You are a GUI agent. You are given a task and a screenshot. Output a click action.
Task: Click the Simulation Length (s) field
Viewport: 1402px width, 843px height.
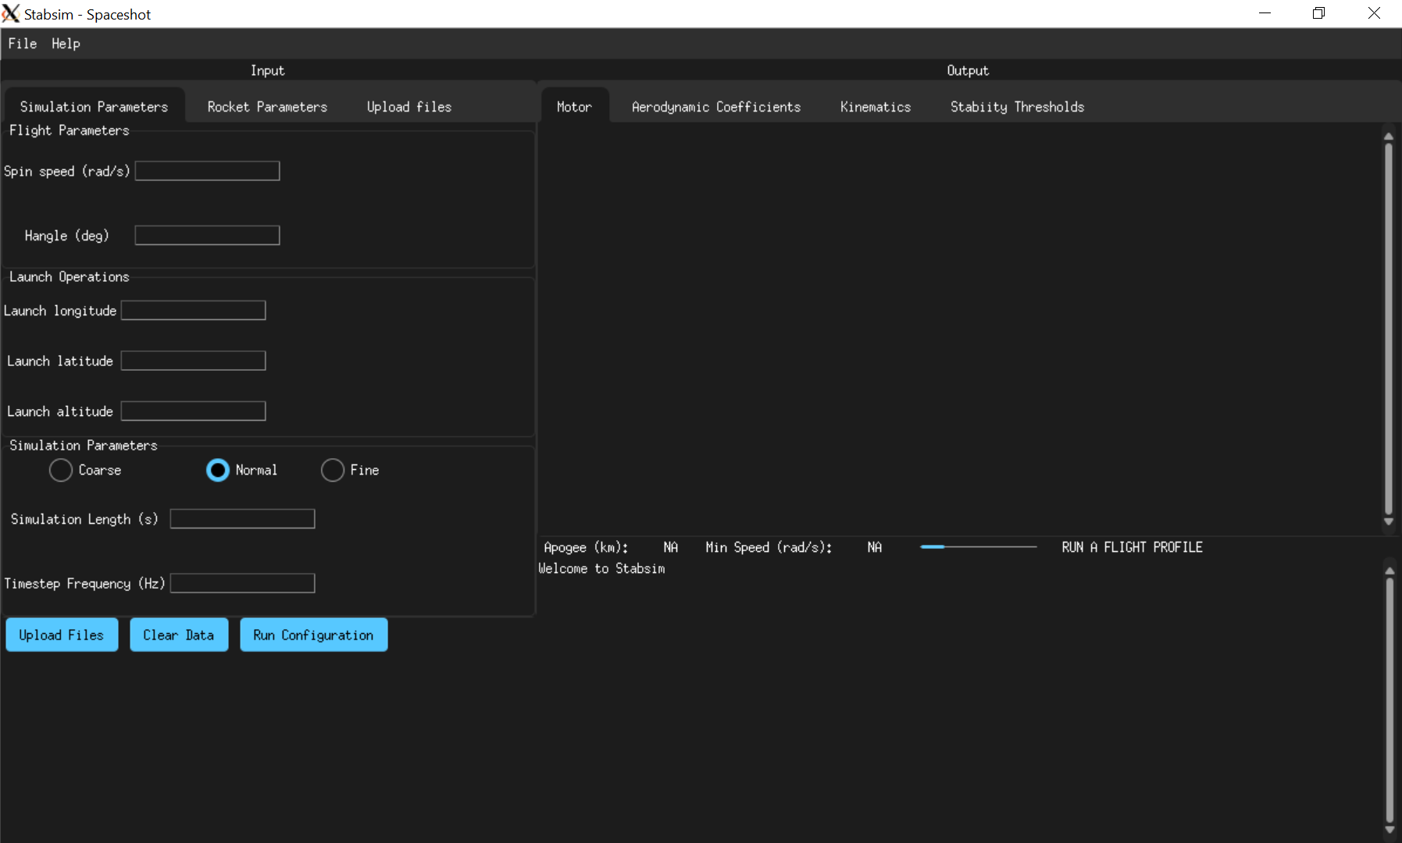(243, 519)
